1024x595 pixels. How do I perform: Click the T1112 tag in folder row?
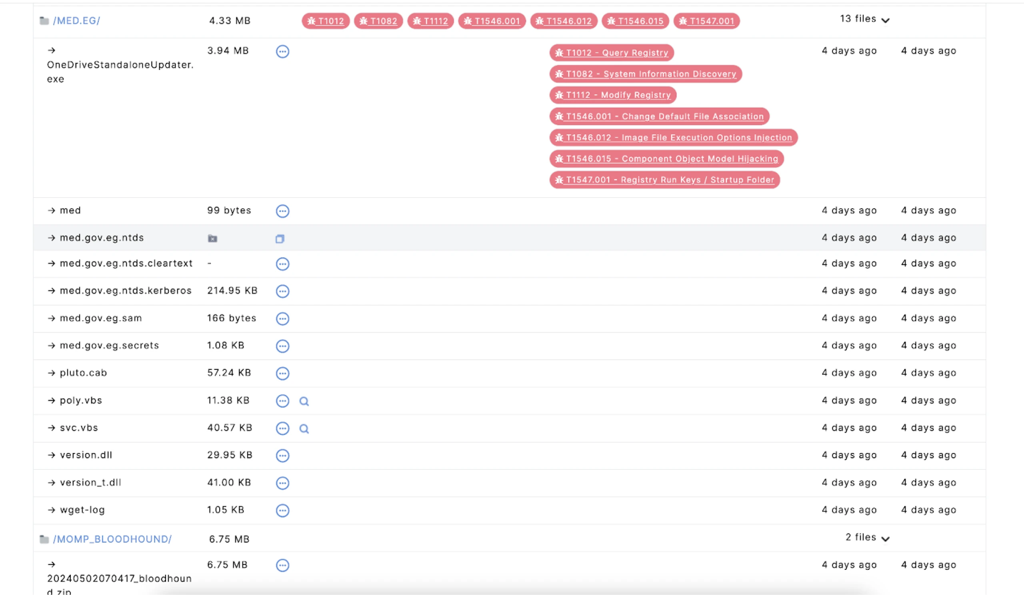[430, 21]
